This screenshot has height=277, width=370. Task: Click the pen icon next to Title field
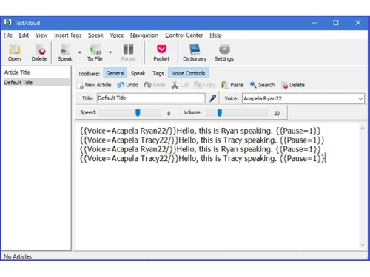pyautogui.click(x=213, y=98)
